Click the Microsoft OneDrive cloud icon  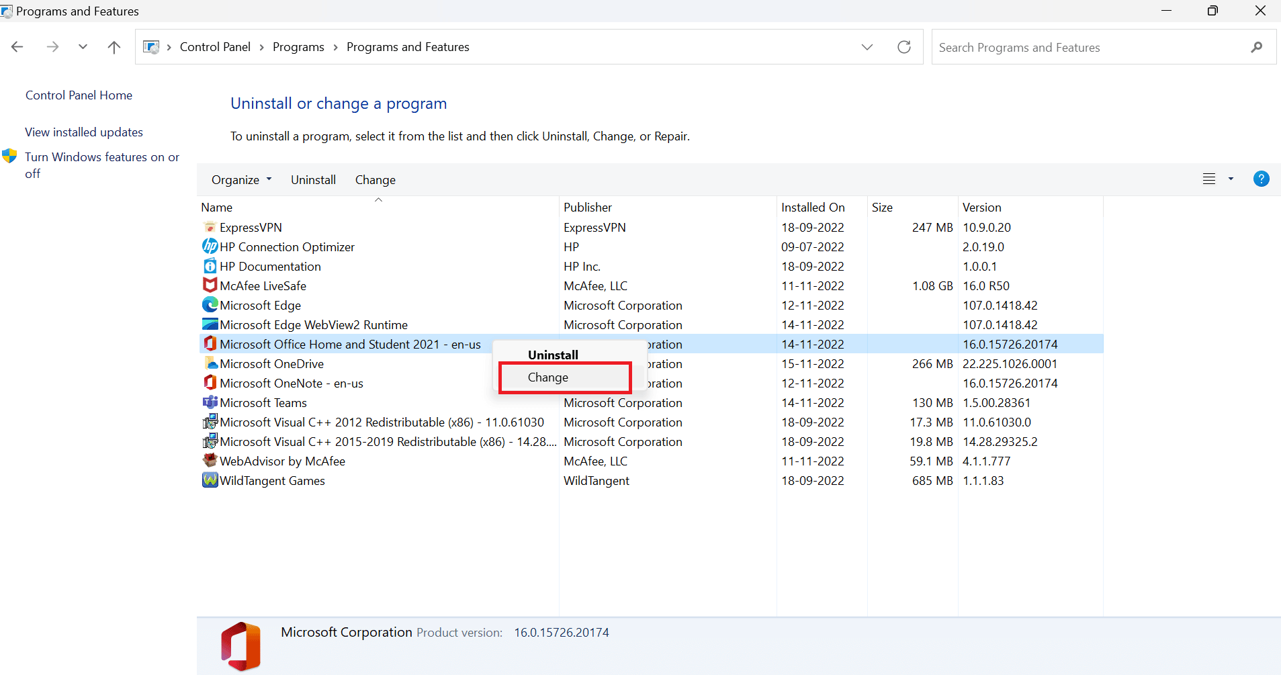[210, 363]
